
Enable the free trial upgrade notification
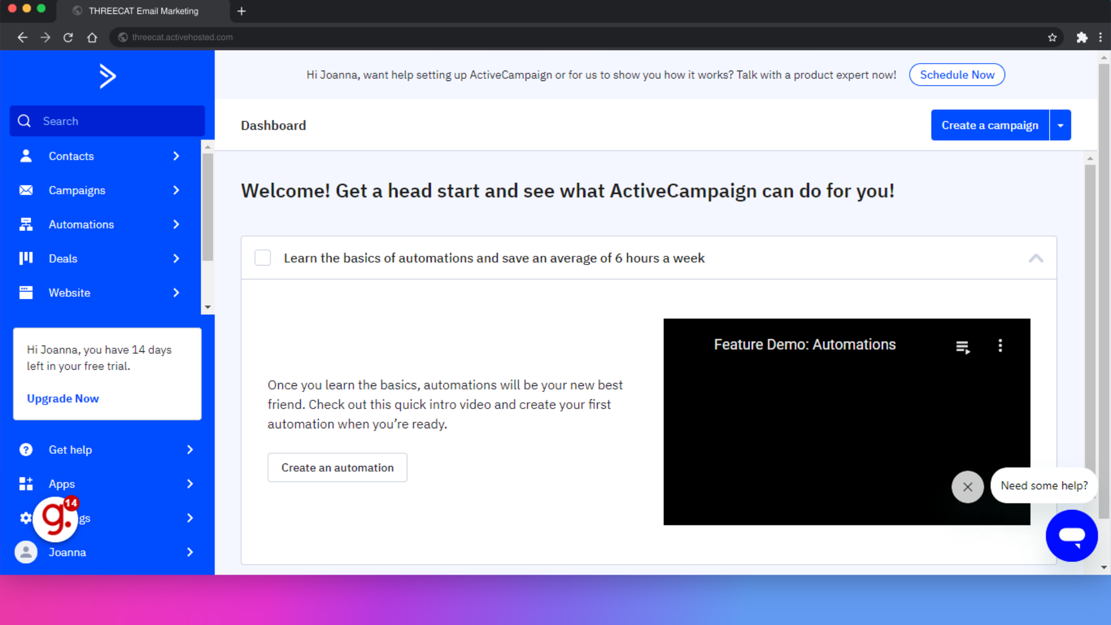(62, 398)
